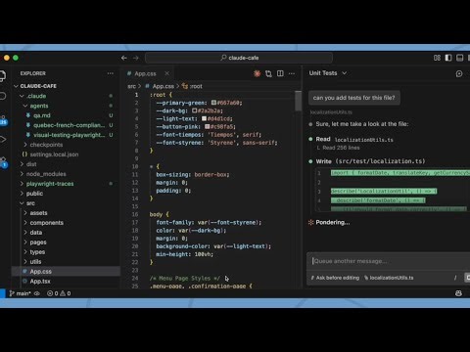This screenshot has height=352, width=470.
Task: Open quebec-french-complian... agent file
Action: [x=66, y=125]
